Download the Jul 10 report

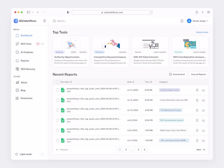203,110
